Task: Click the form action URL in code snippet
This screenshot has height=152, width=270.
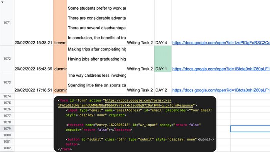Action: 125,103
